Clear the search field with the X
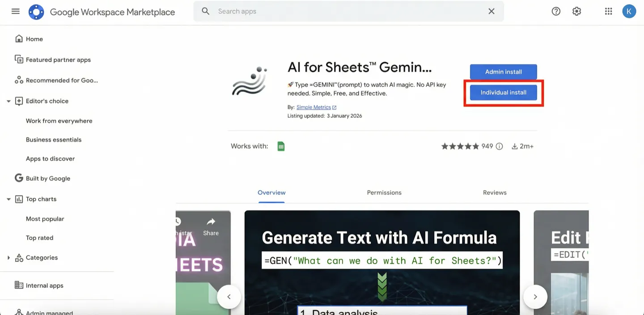The width and height of the screenshot is (644, 315). 491,11
